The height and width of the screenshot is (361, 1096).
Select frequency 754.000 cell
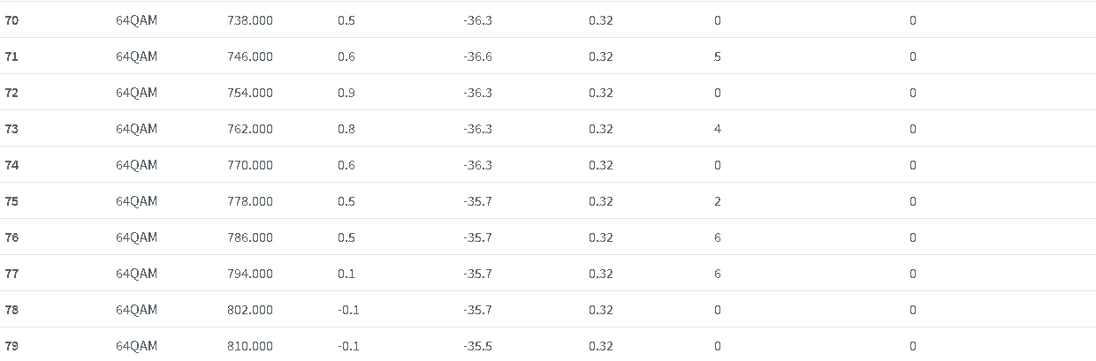250,93
